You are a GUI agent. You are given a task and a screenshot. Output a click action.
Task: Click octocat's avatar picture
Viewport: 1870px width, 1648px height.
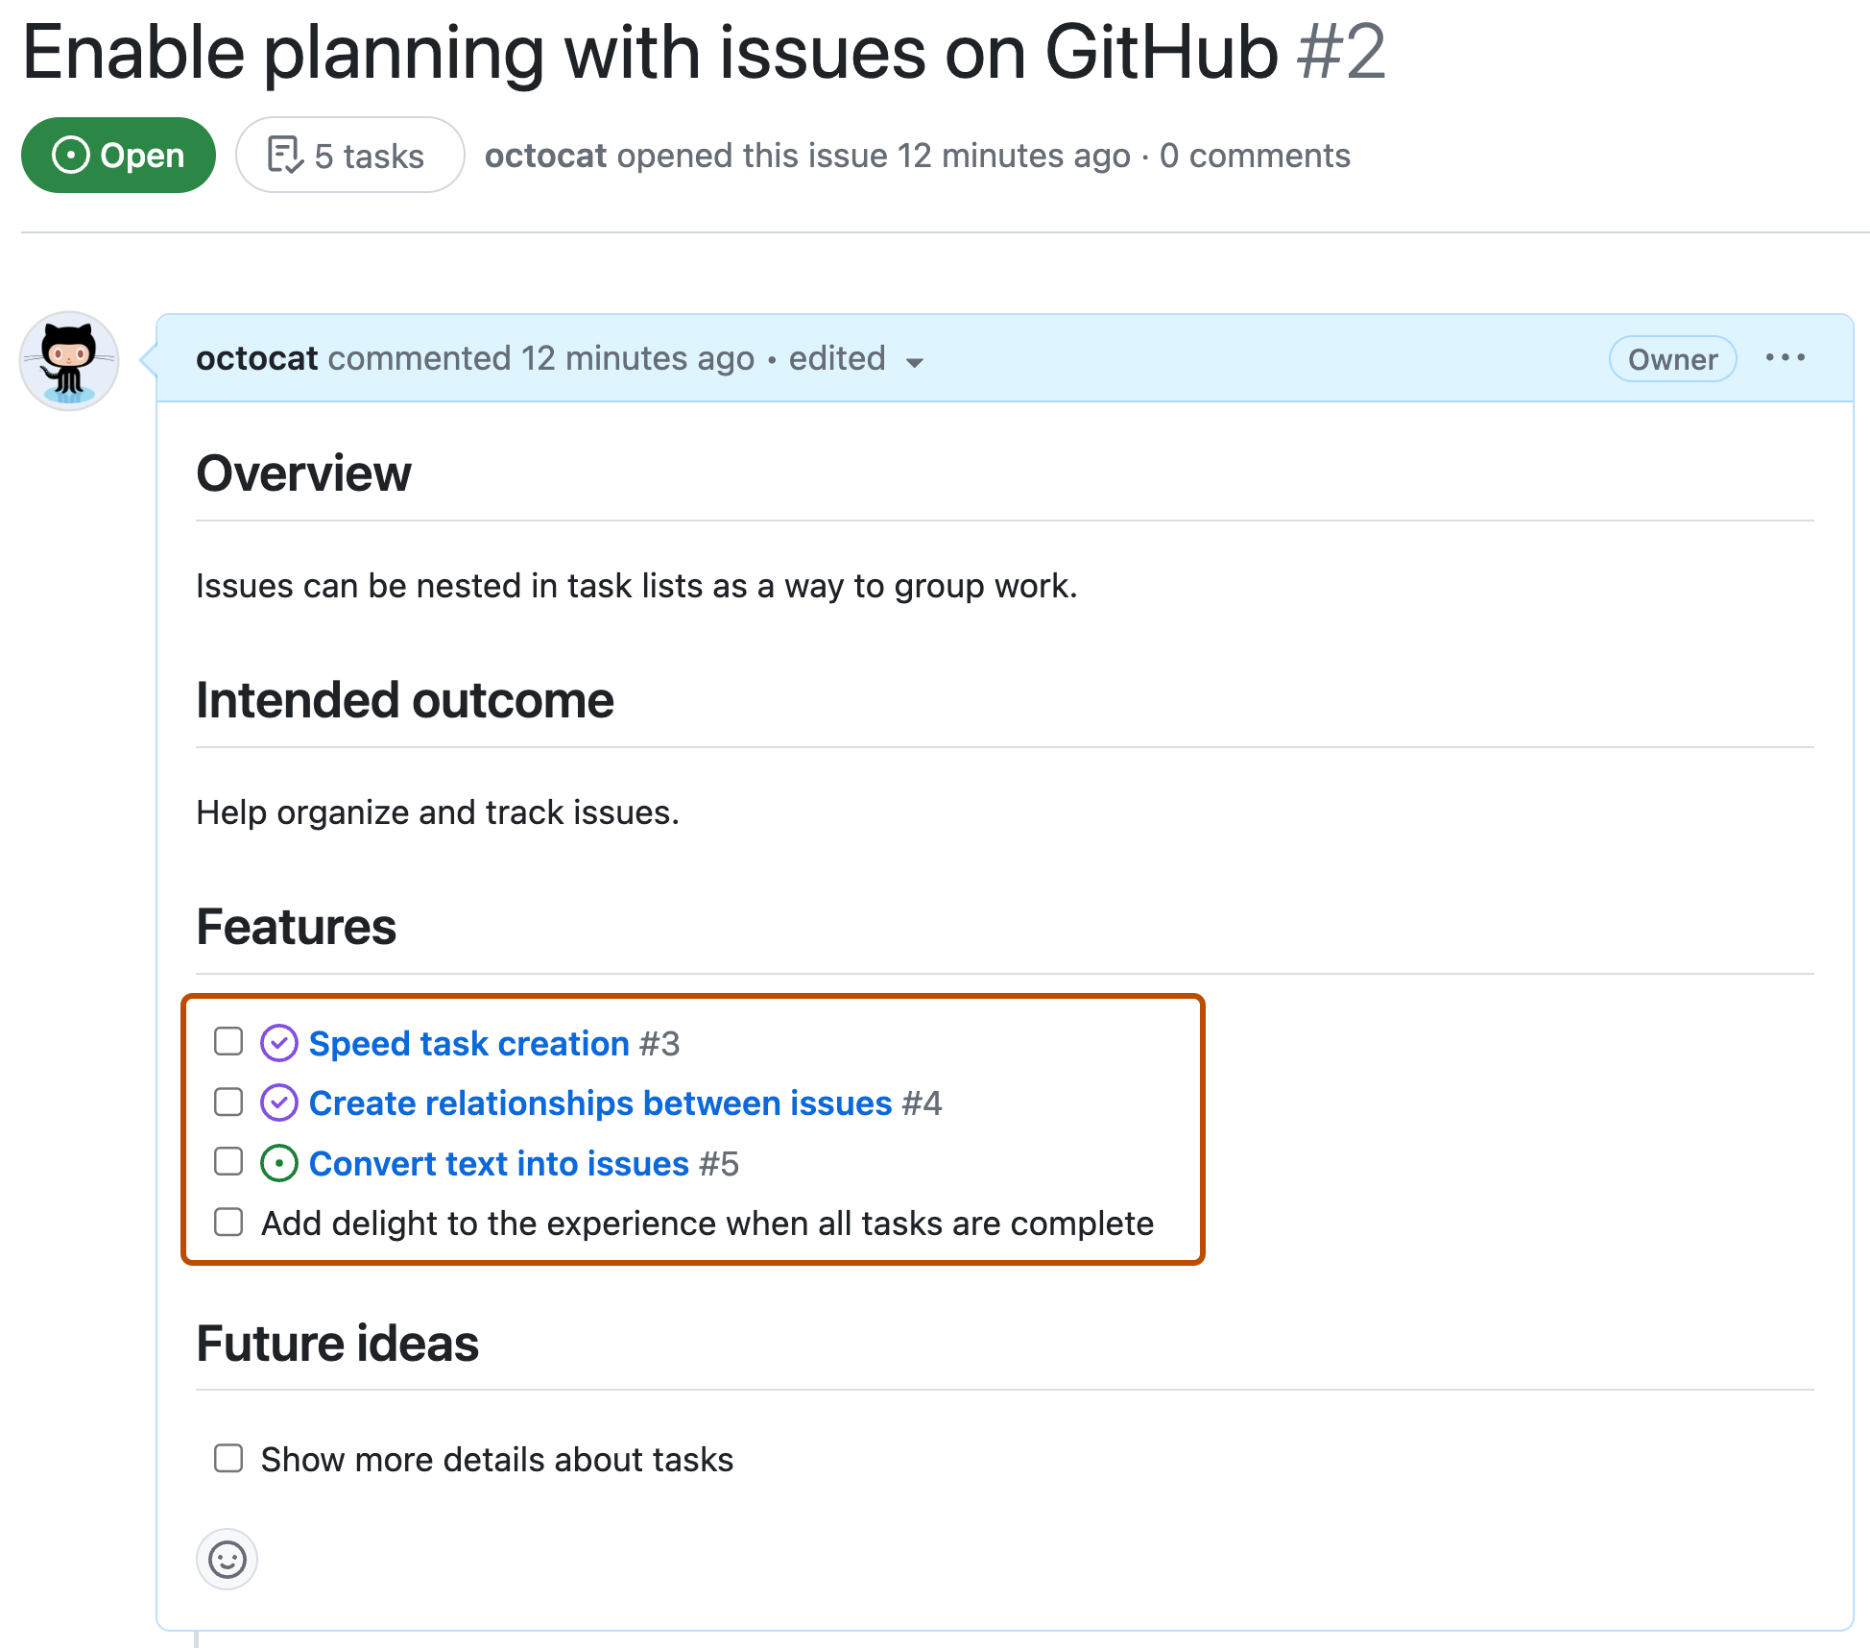point(68,362)
